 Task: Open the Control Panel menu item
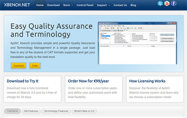85,5
